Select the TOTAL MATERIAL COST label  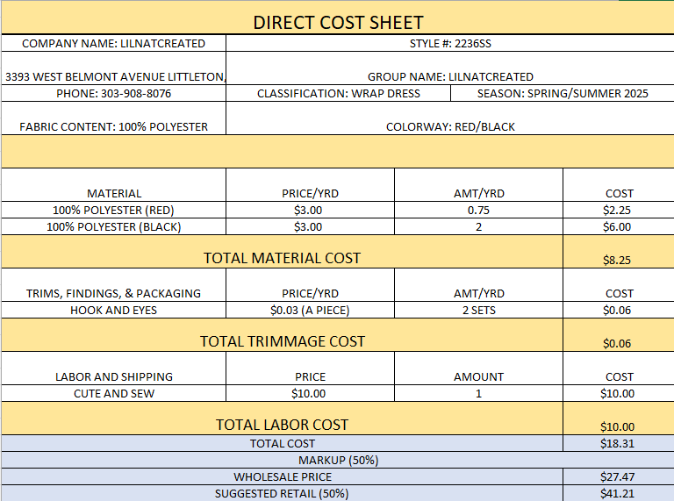tap(282, 252)
